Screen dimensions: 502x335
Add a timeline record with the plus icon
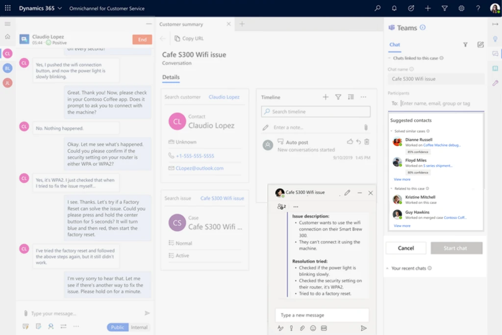pyautogui.click(x=326, y=97)
